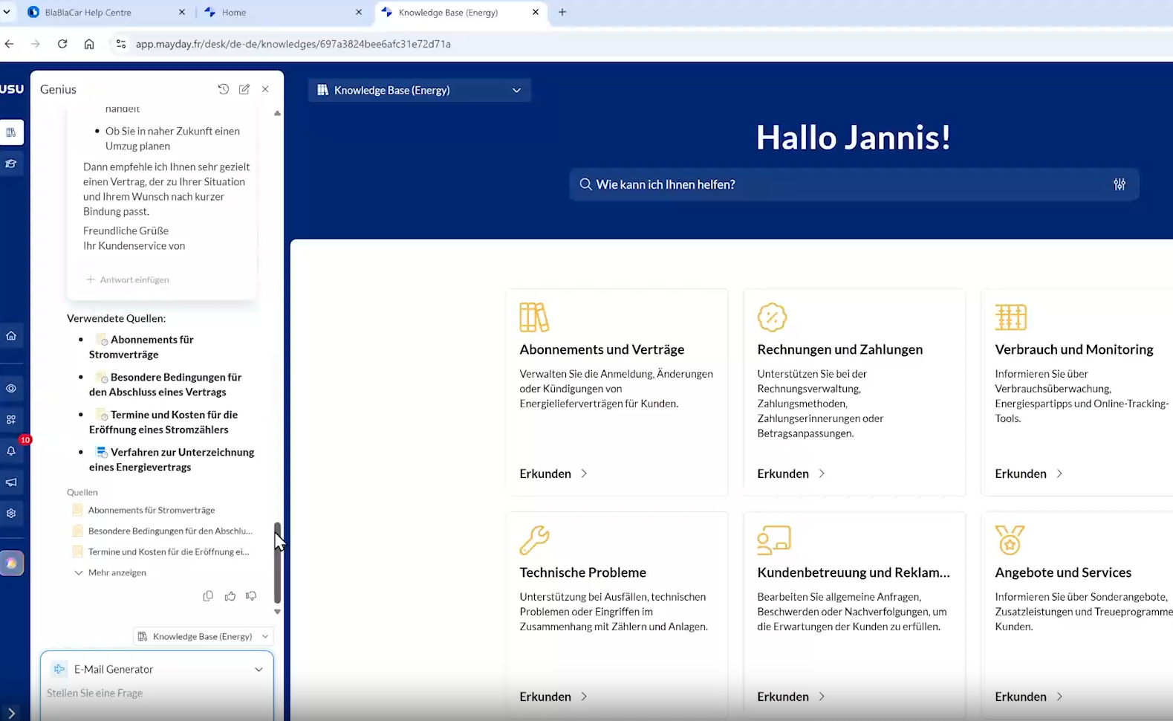Click Erkunden under Technische Probleme
The width and height of the screenshot is (1173, 721).
tap(553, 696)
